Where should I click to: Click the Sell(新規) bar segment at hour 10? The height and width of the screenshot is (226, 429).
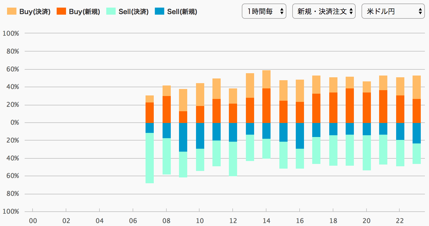[200, 136]
